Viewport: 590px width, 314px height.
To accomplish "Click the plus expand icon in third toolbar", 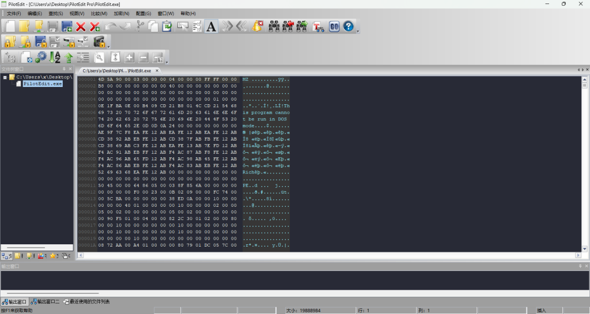I will 130,58.
